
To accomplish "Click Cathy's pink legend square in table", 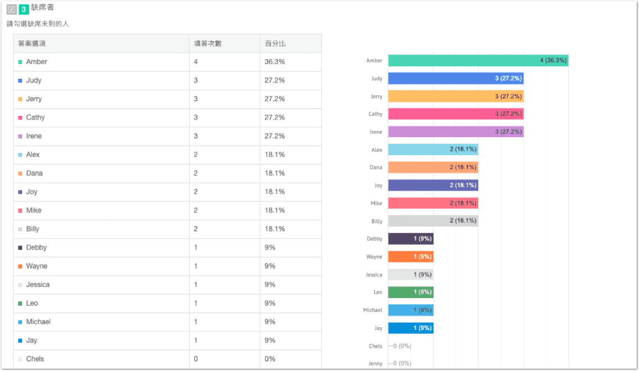I will pyautogui.click(x=20, y=117).
